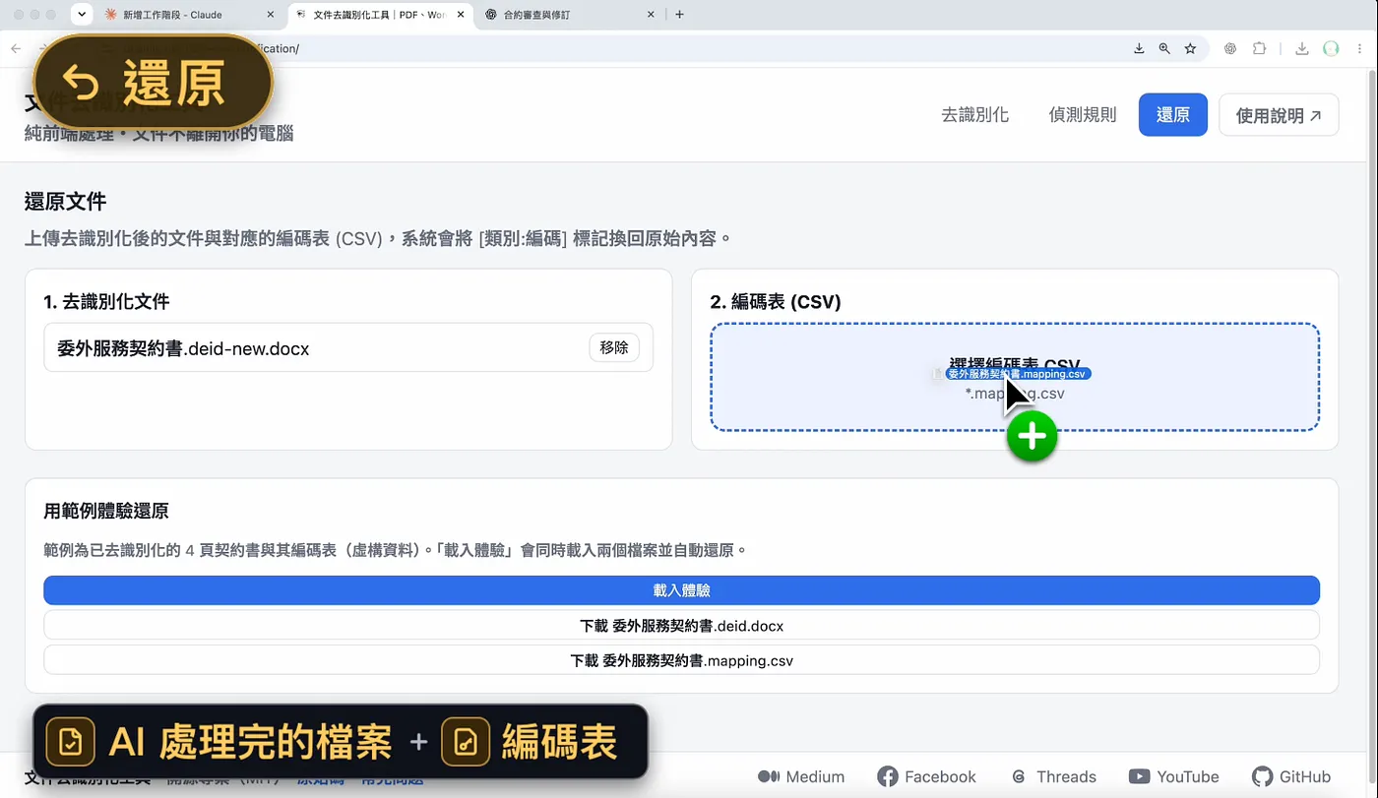Click the 還原文件 heading
The image size is (1378, 798).
65,202
